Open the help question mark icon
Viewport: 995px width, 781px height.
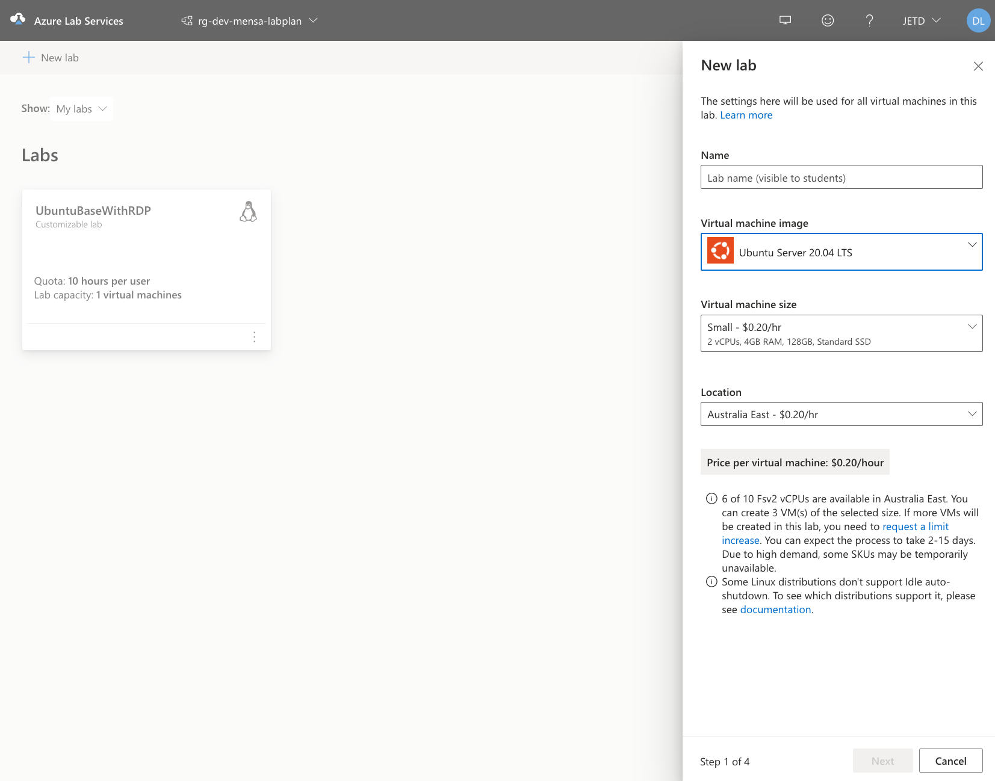pyautogui.click(x=869, y=20)
